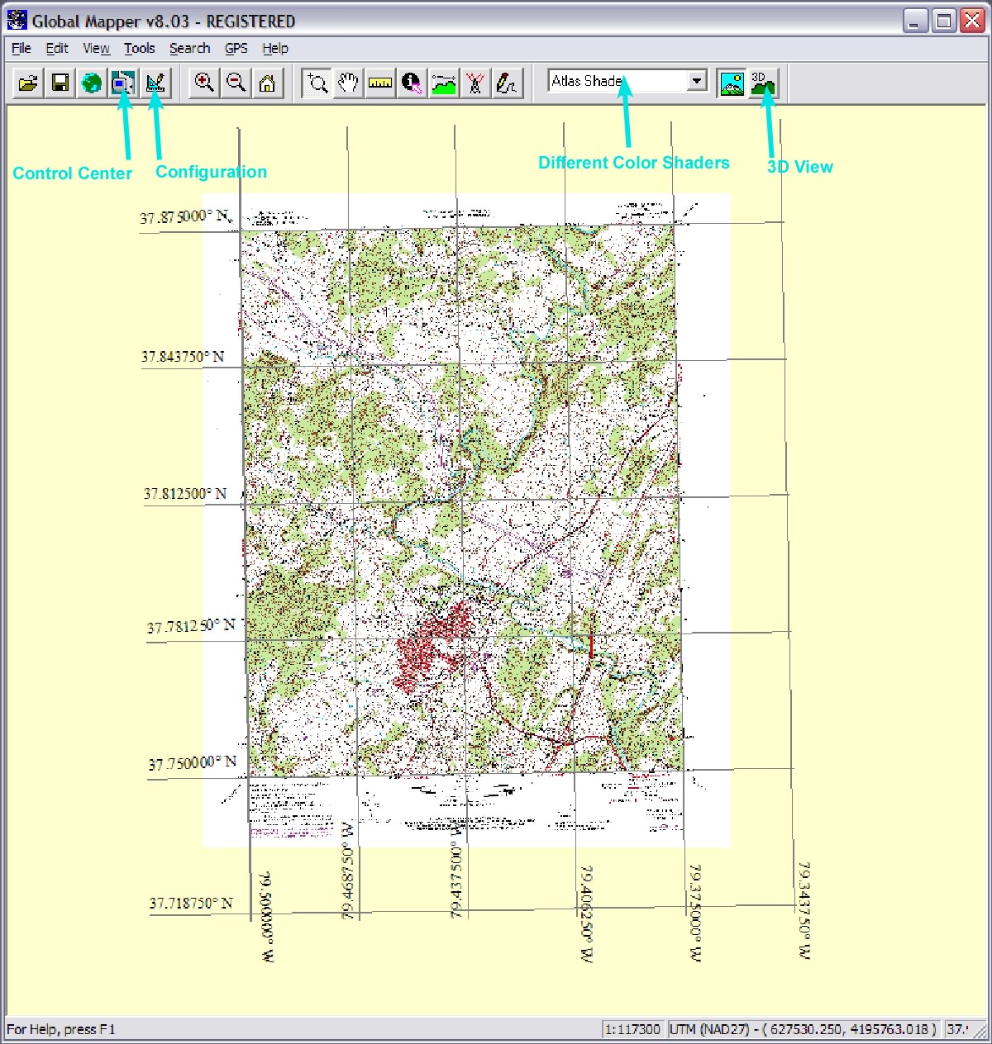
Task: Open the View menu
Action: (96, 48)
